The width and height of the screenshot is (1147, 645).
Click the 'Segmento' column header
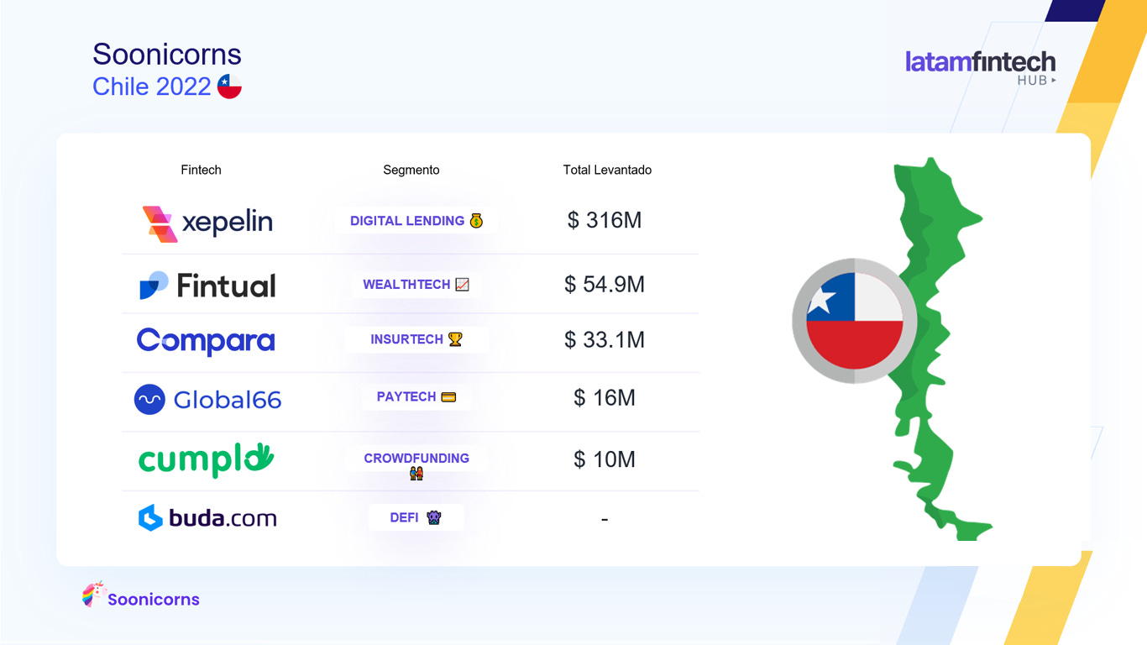point(411,170)
